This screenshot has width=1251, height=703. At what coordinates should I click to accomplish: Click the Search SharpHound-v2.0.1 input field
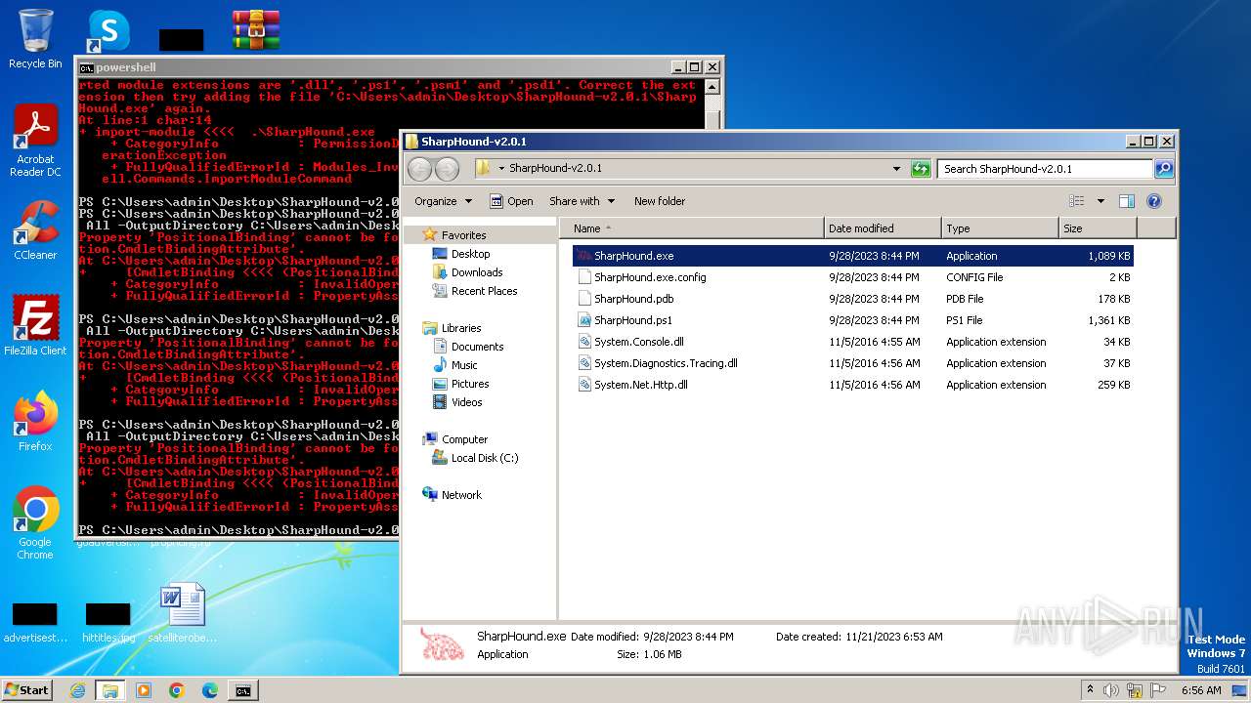[x=1045, y=169]
